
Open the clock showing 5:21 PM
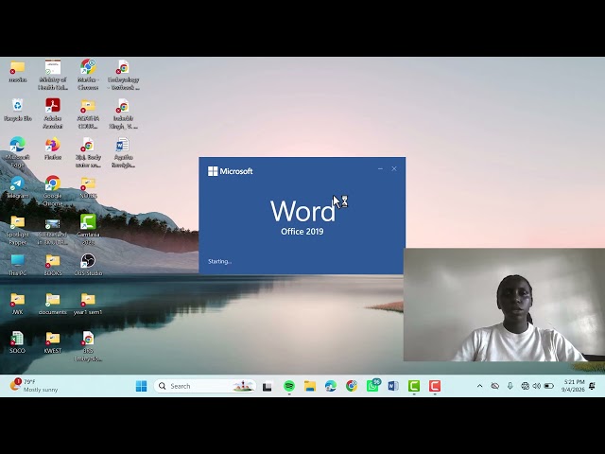pyautogui.click(x=574, y=385)
